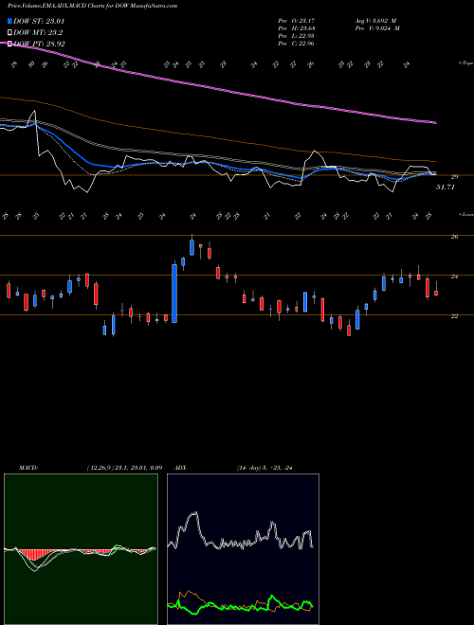The width and height of the screenshot is (474, 625).
Task: Click the ADX '(14 day)' values text
Action: click(x=264, y=468)
